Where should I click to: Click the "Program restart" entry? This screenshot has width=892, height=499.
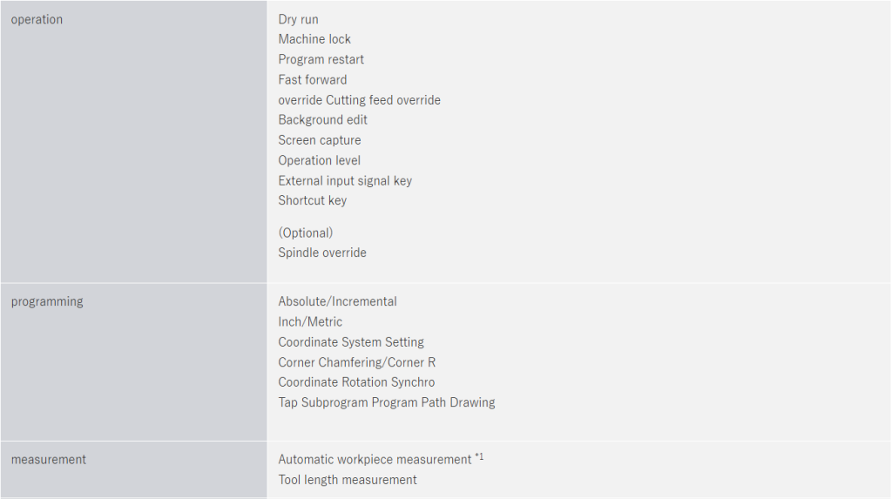[321, 59]
